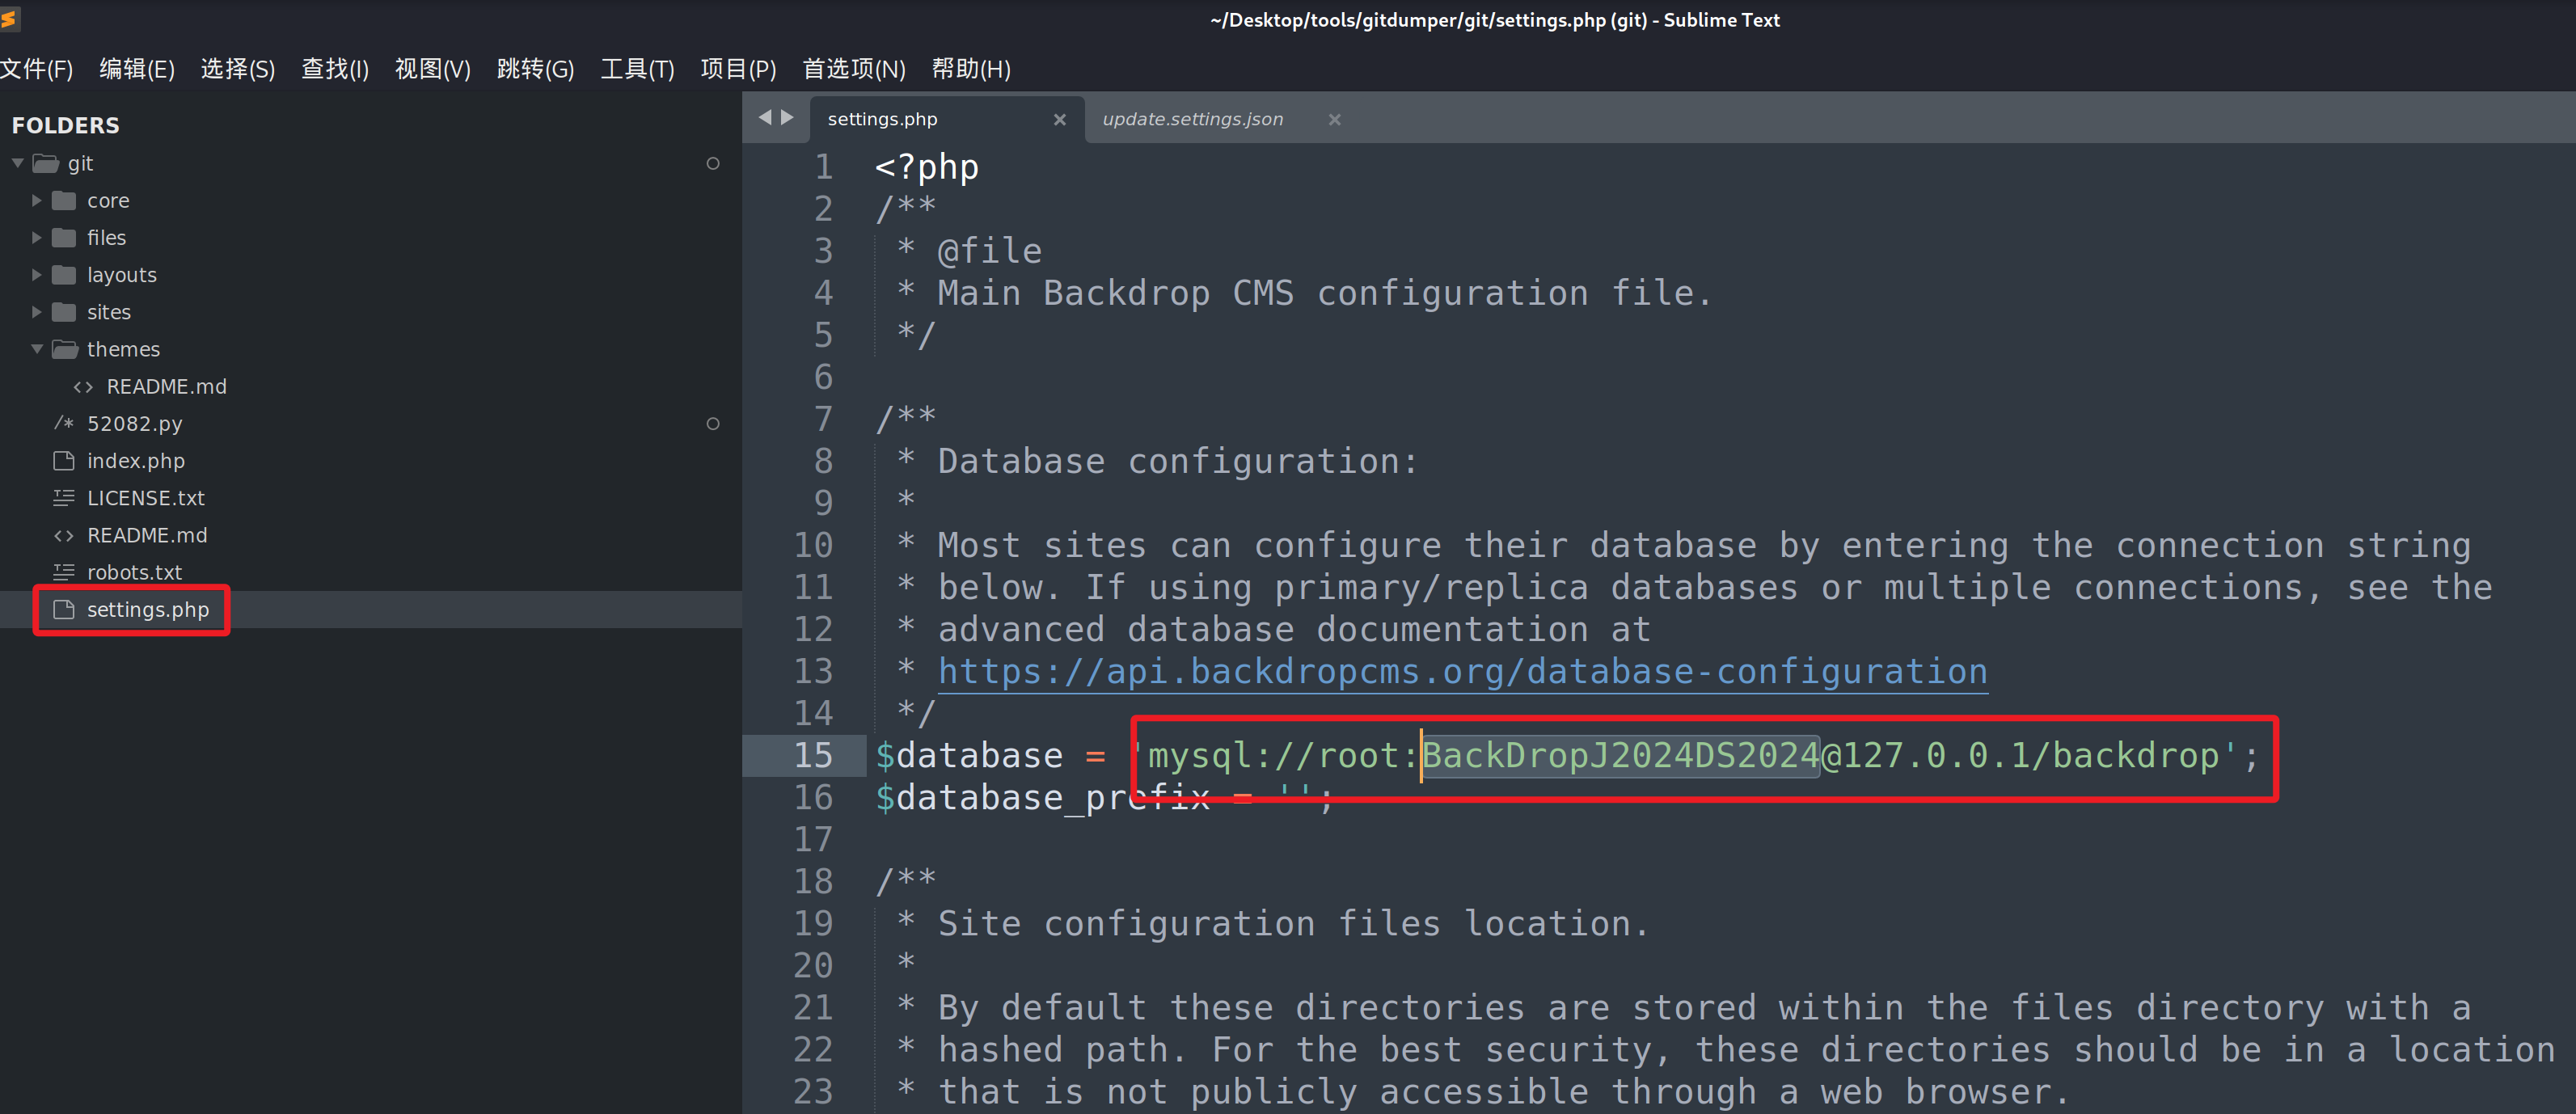Click the Sublime Text logo icon
Image resolution: width=2576 pixels, height=1114 pixels.
coord(9,18)
